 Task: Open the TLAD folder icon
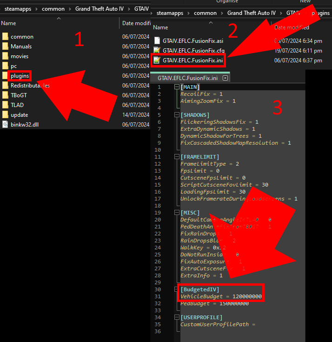pos(5,105)
